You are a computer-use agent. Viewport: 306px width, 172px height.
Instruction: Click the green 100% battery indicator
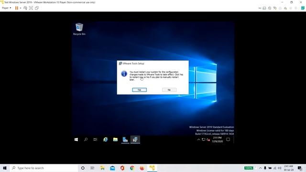pyautogui.click(x=249, y=168)
